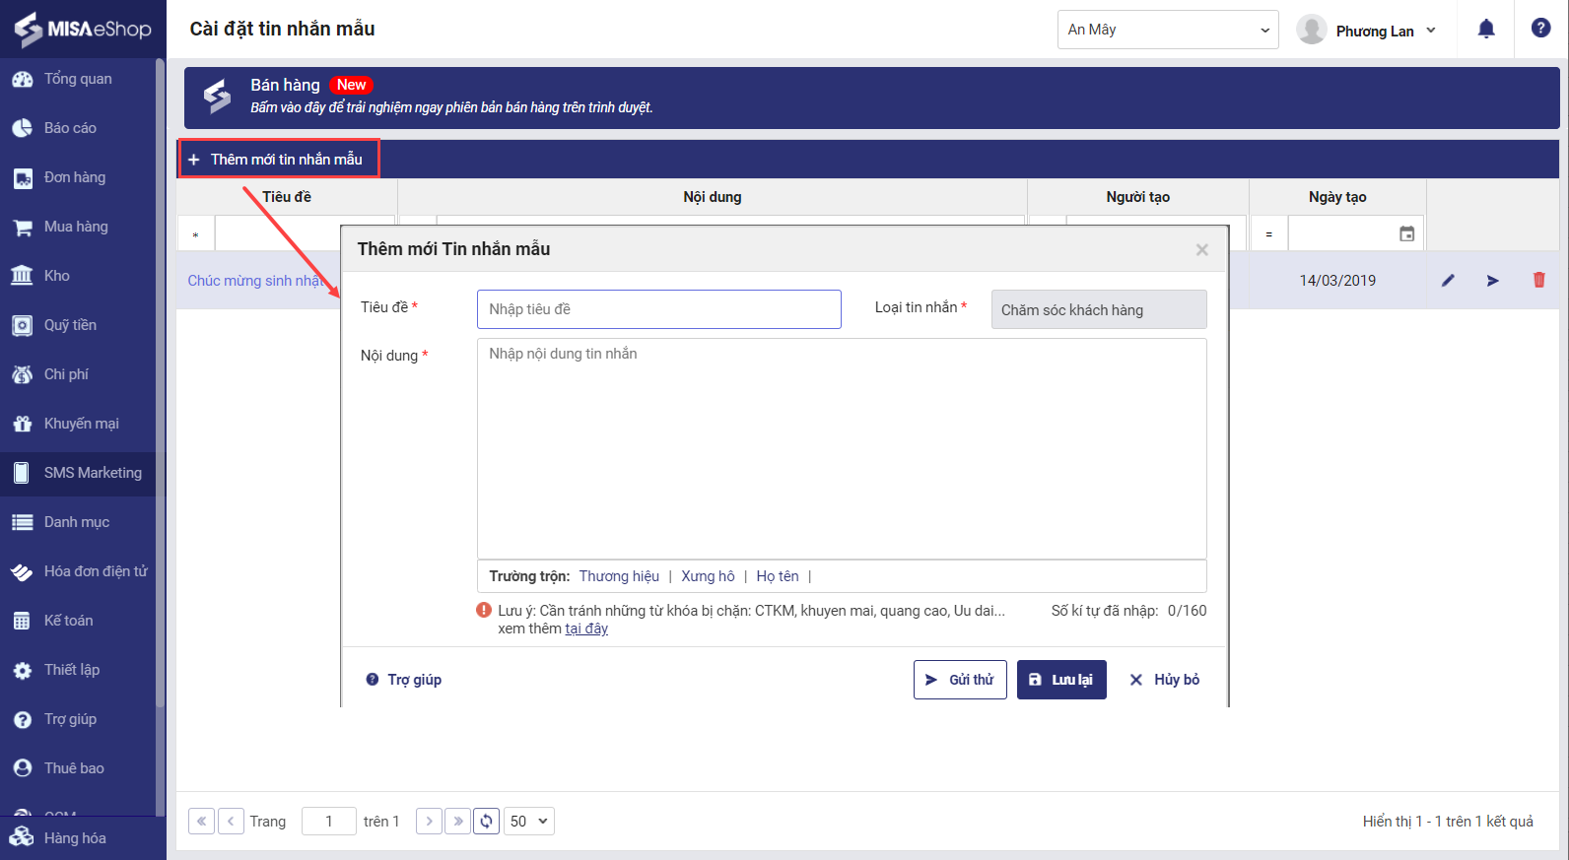Viewport: 1569px width, 860px height.
Task: Click the notification bell icon
Action: coord(1486,30)
